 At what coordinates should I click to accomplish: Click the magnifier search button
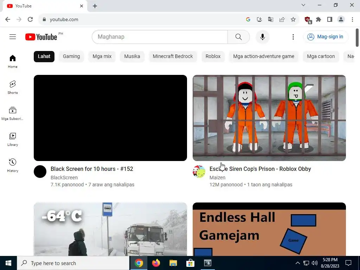(x=239, y=37)
